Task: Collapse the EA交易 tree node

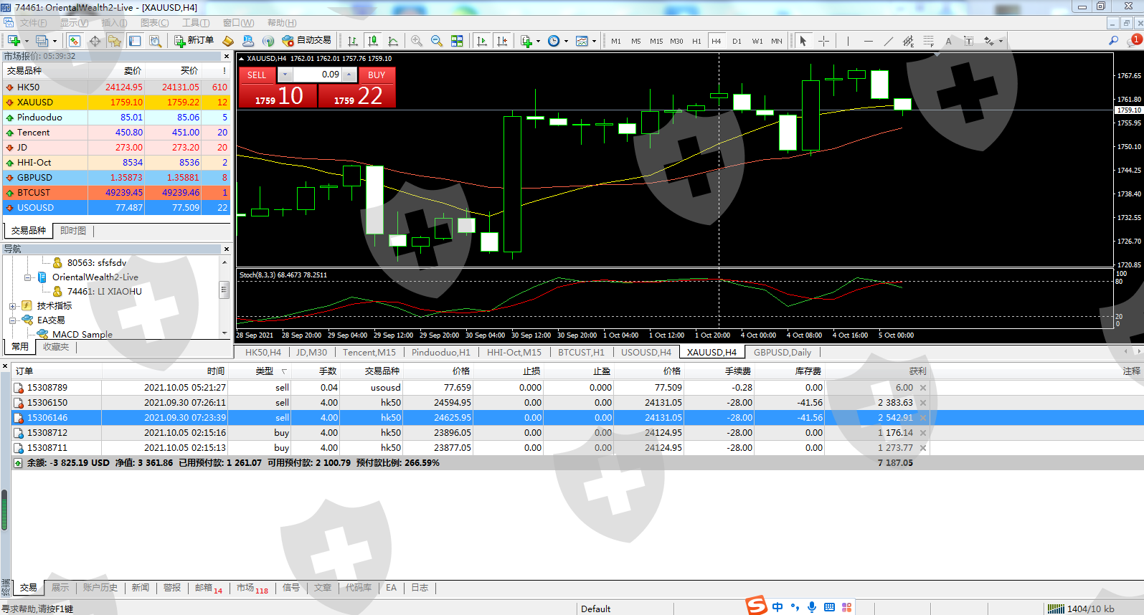Action: pos(13,320)
